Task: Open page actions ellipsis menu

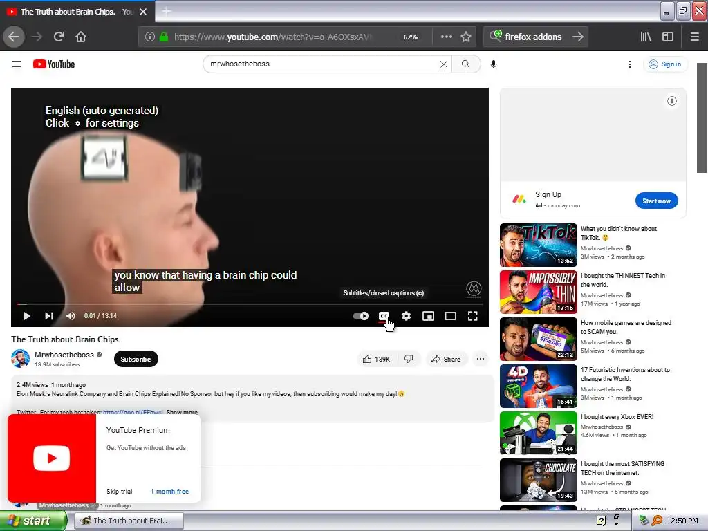Action: (x=446, y=37)
